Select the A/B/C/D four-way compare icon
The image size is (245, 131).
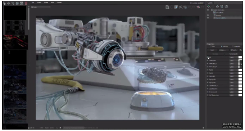tap(17, 3)
